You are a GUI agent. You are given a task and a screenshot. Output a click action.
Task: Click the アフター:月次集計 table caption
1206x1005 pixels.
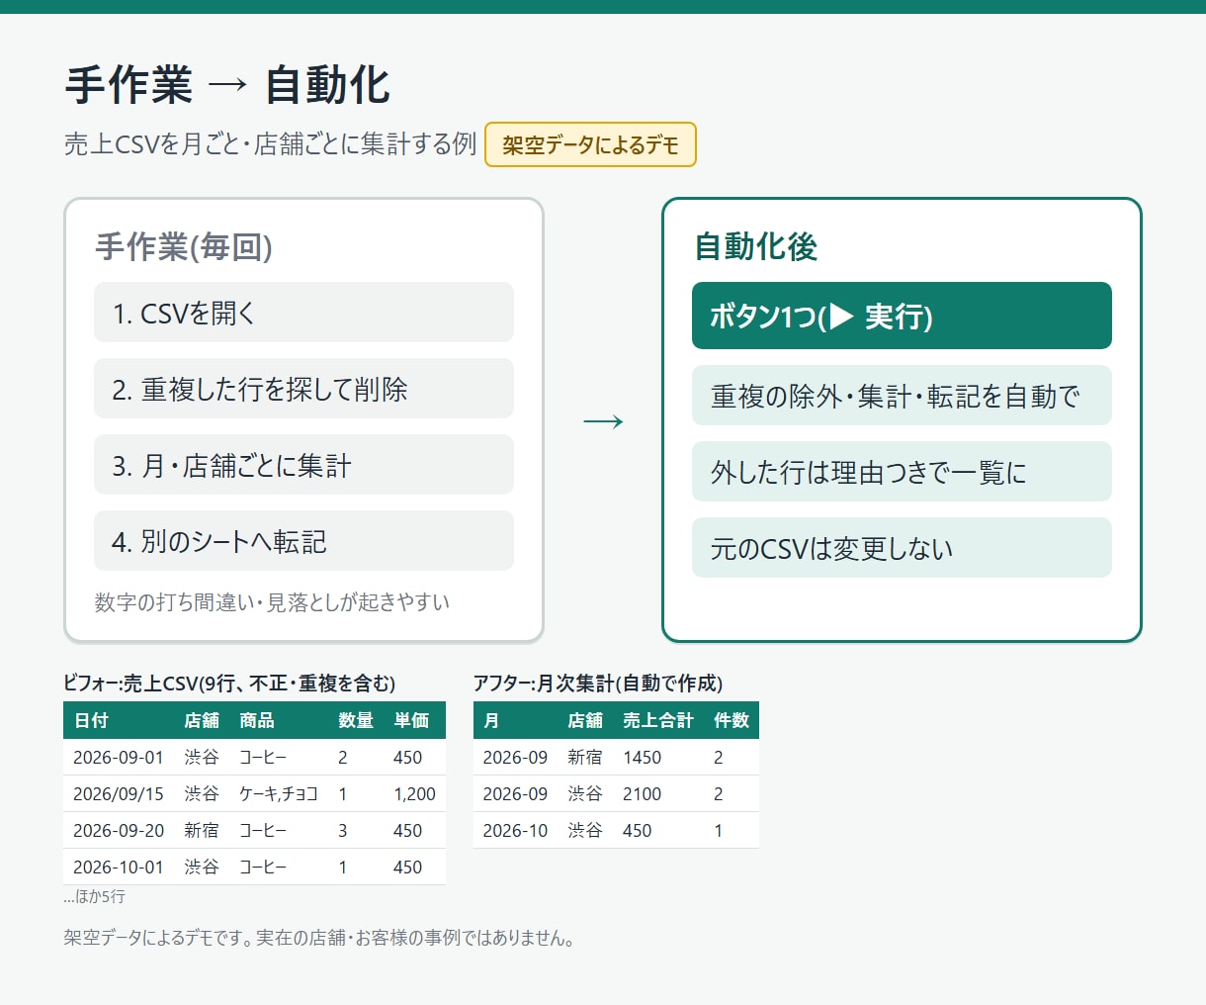598,684
